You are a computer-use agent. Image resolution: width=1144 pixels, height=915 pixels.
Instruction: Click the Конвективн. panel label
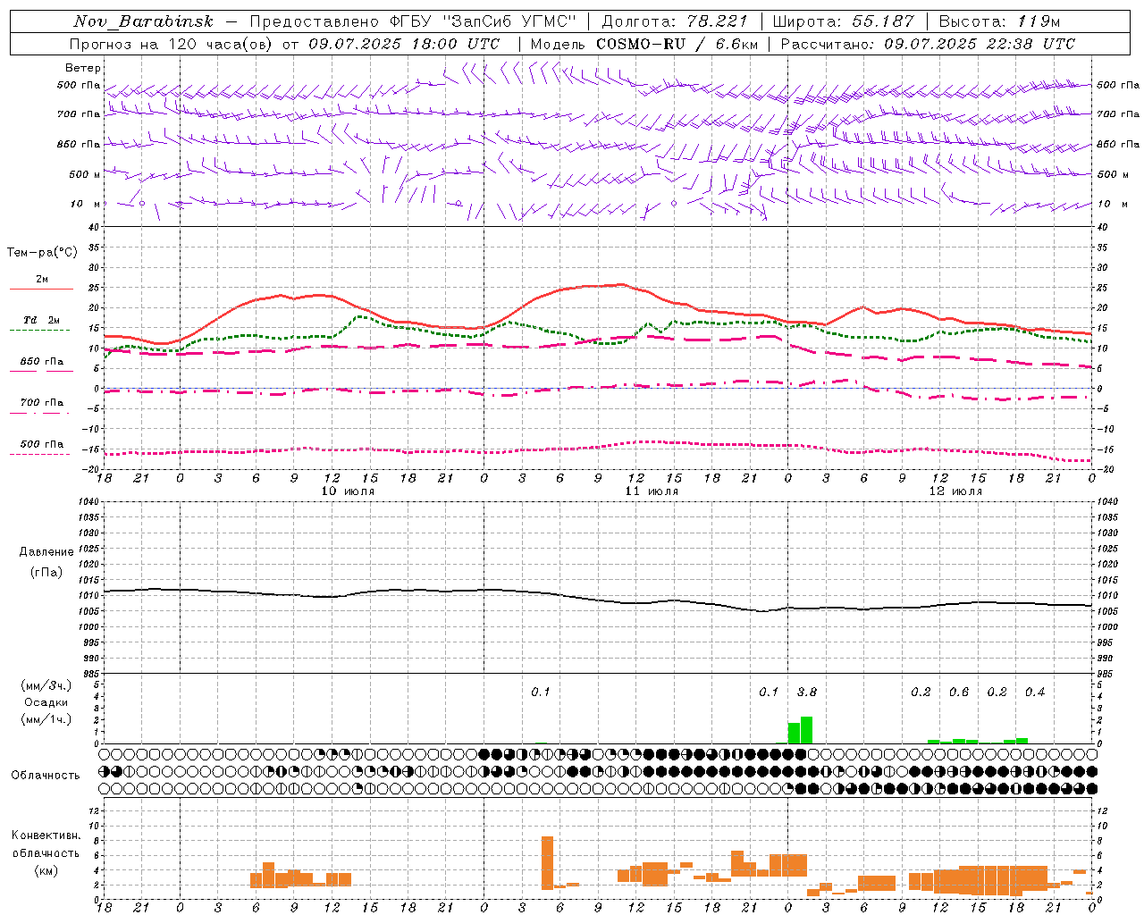point(46,835)
